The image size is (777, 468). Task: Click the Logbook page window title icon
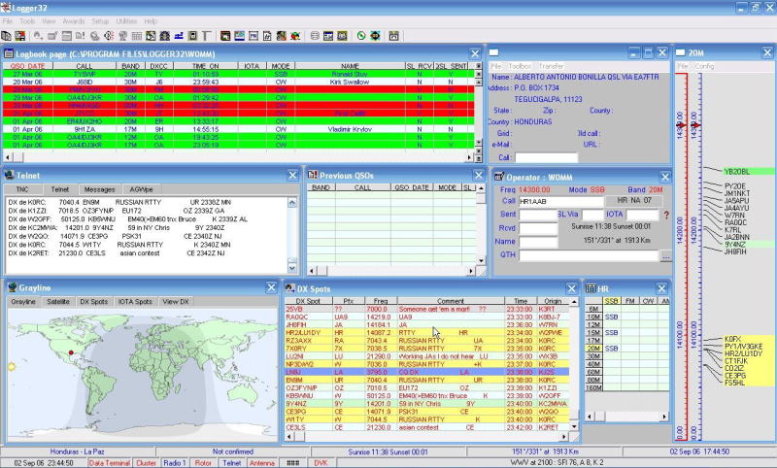click(x=10, y=52)
